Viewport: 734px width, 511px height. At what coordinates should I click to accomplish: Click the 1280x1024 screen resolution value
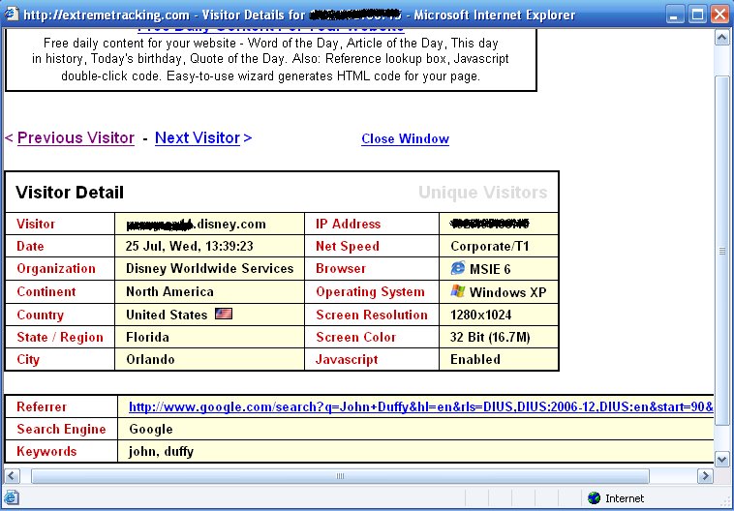click(480, 315)
